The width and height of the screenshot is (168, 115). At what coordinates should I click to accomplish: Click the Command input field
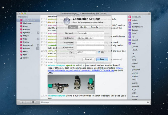[90, 47]
